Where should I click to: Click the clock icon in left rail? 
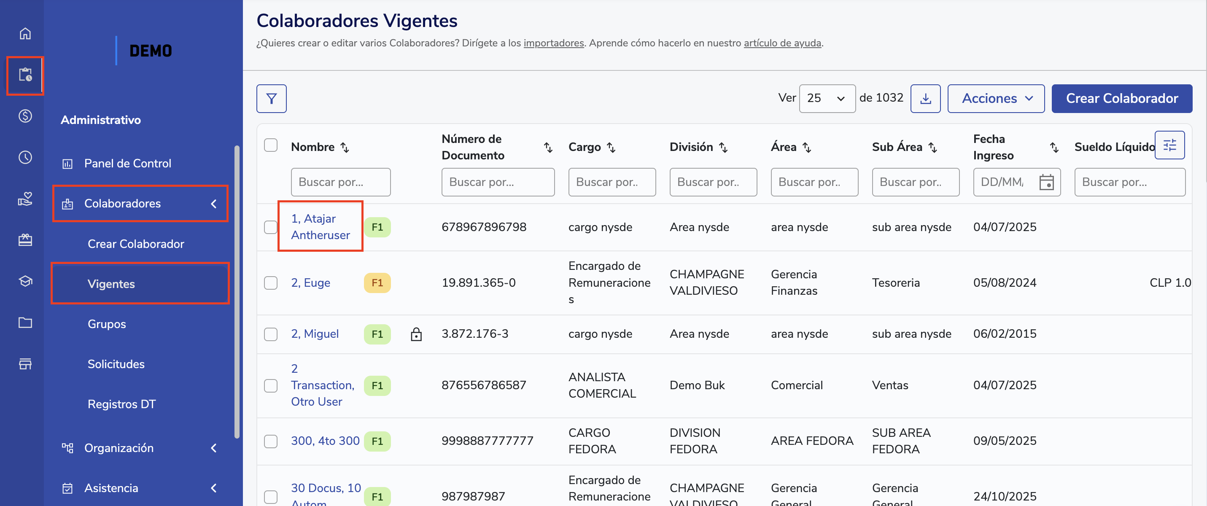[25, 157]
